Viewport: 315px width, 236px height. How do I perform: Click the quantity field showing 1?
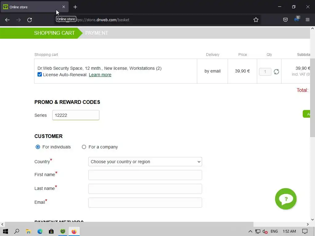click(x=265, y=72)
